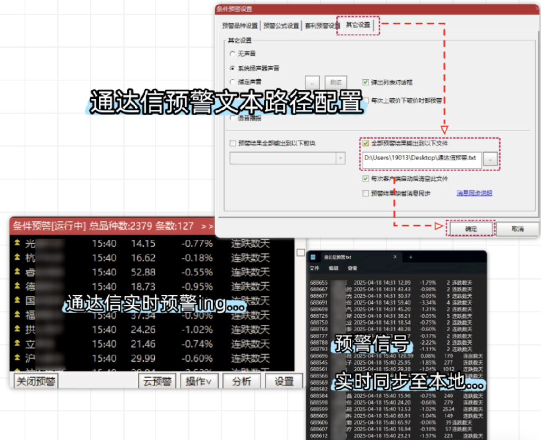Click stock code 688607 in Notepad
Viewport: 541px width, 440px height.
tap(319, 429)
